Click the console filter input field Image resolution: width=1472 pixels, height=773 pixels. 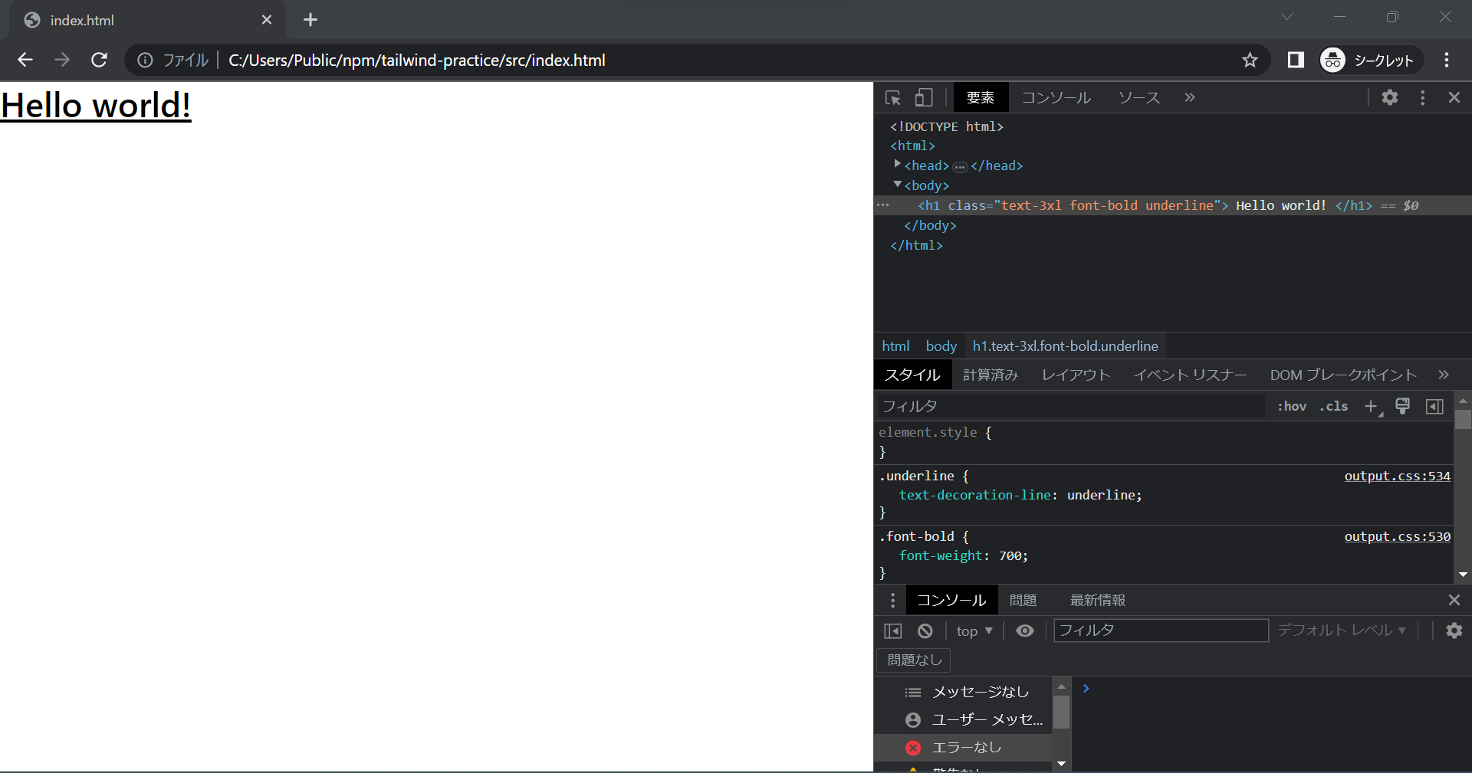click(x=1160, y=631)
